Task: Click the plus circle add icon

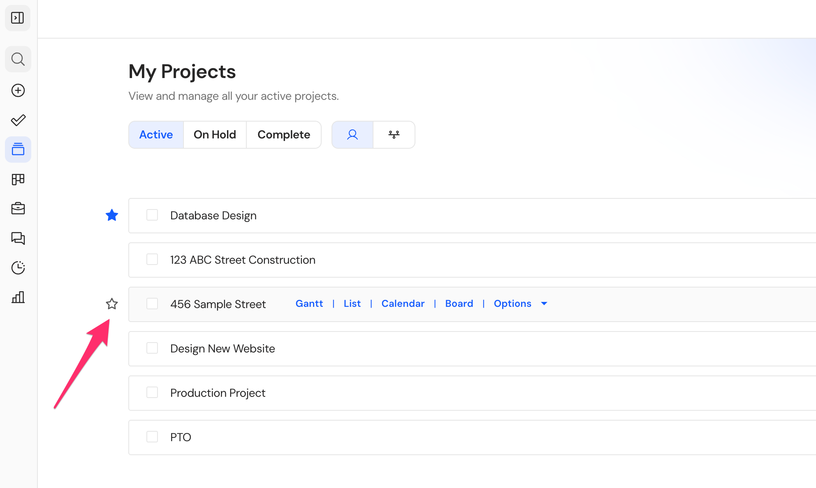Action: click(18, 90)
